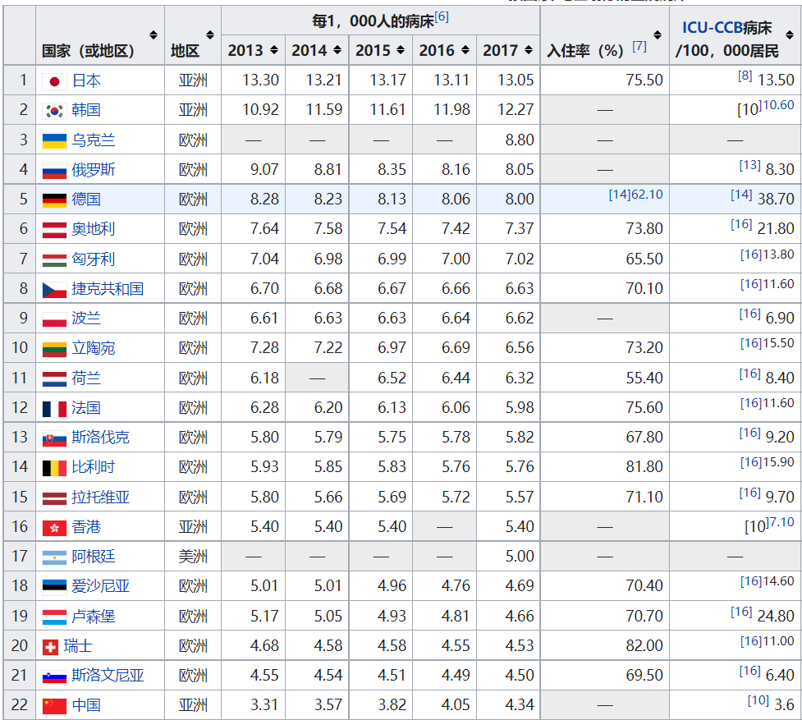Open the 乌克兰 country link
The width and height of the screenshot is (802, 720).
(94, 140)
